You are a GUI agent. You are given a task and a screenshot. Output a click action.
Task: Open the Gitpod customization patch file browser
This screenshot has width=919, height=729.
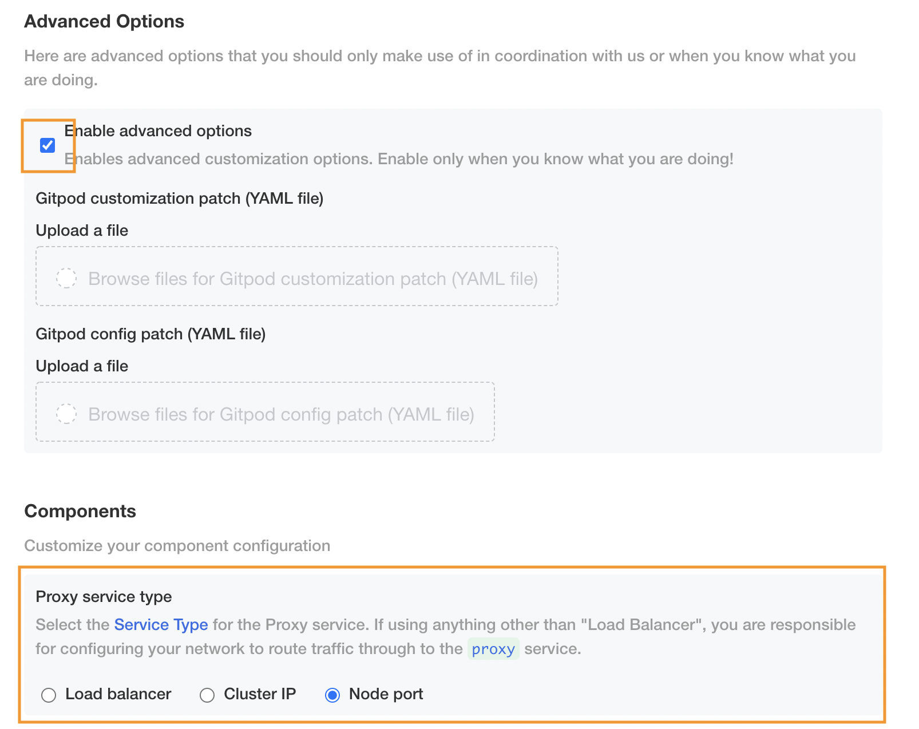coord(296,278)
